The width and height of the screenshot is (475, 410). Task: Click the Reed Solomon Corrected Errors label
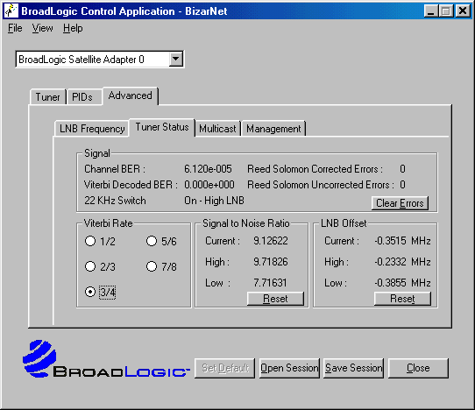pyautogui.click(x=315, y=169)
